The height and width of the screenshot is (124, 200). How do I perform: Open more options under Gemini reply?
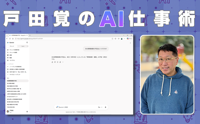pos(63,62)
